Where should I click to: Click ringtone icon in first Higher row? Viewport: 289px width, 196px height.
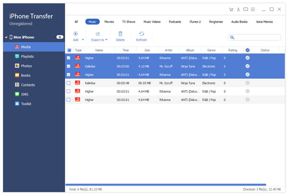248,58
